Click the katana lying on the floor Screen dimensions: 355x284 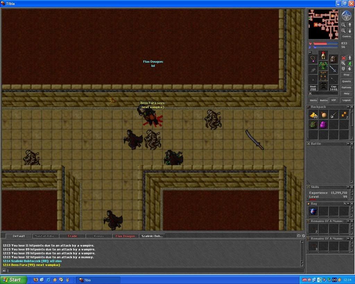point(255,139)
